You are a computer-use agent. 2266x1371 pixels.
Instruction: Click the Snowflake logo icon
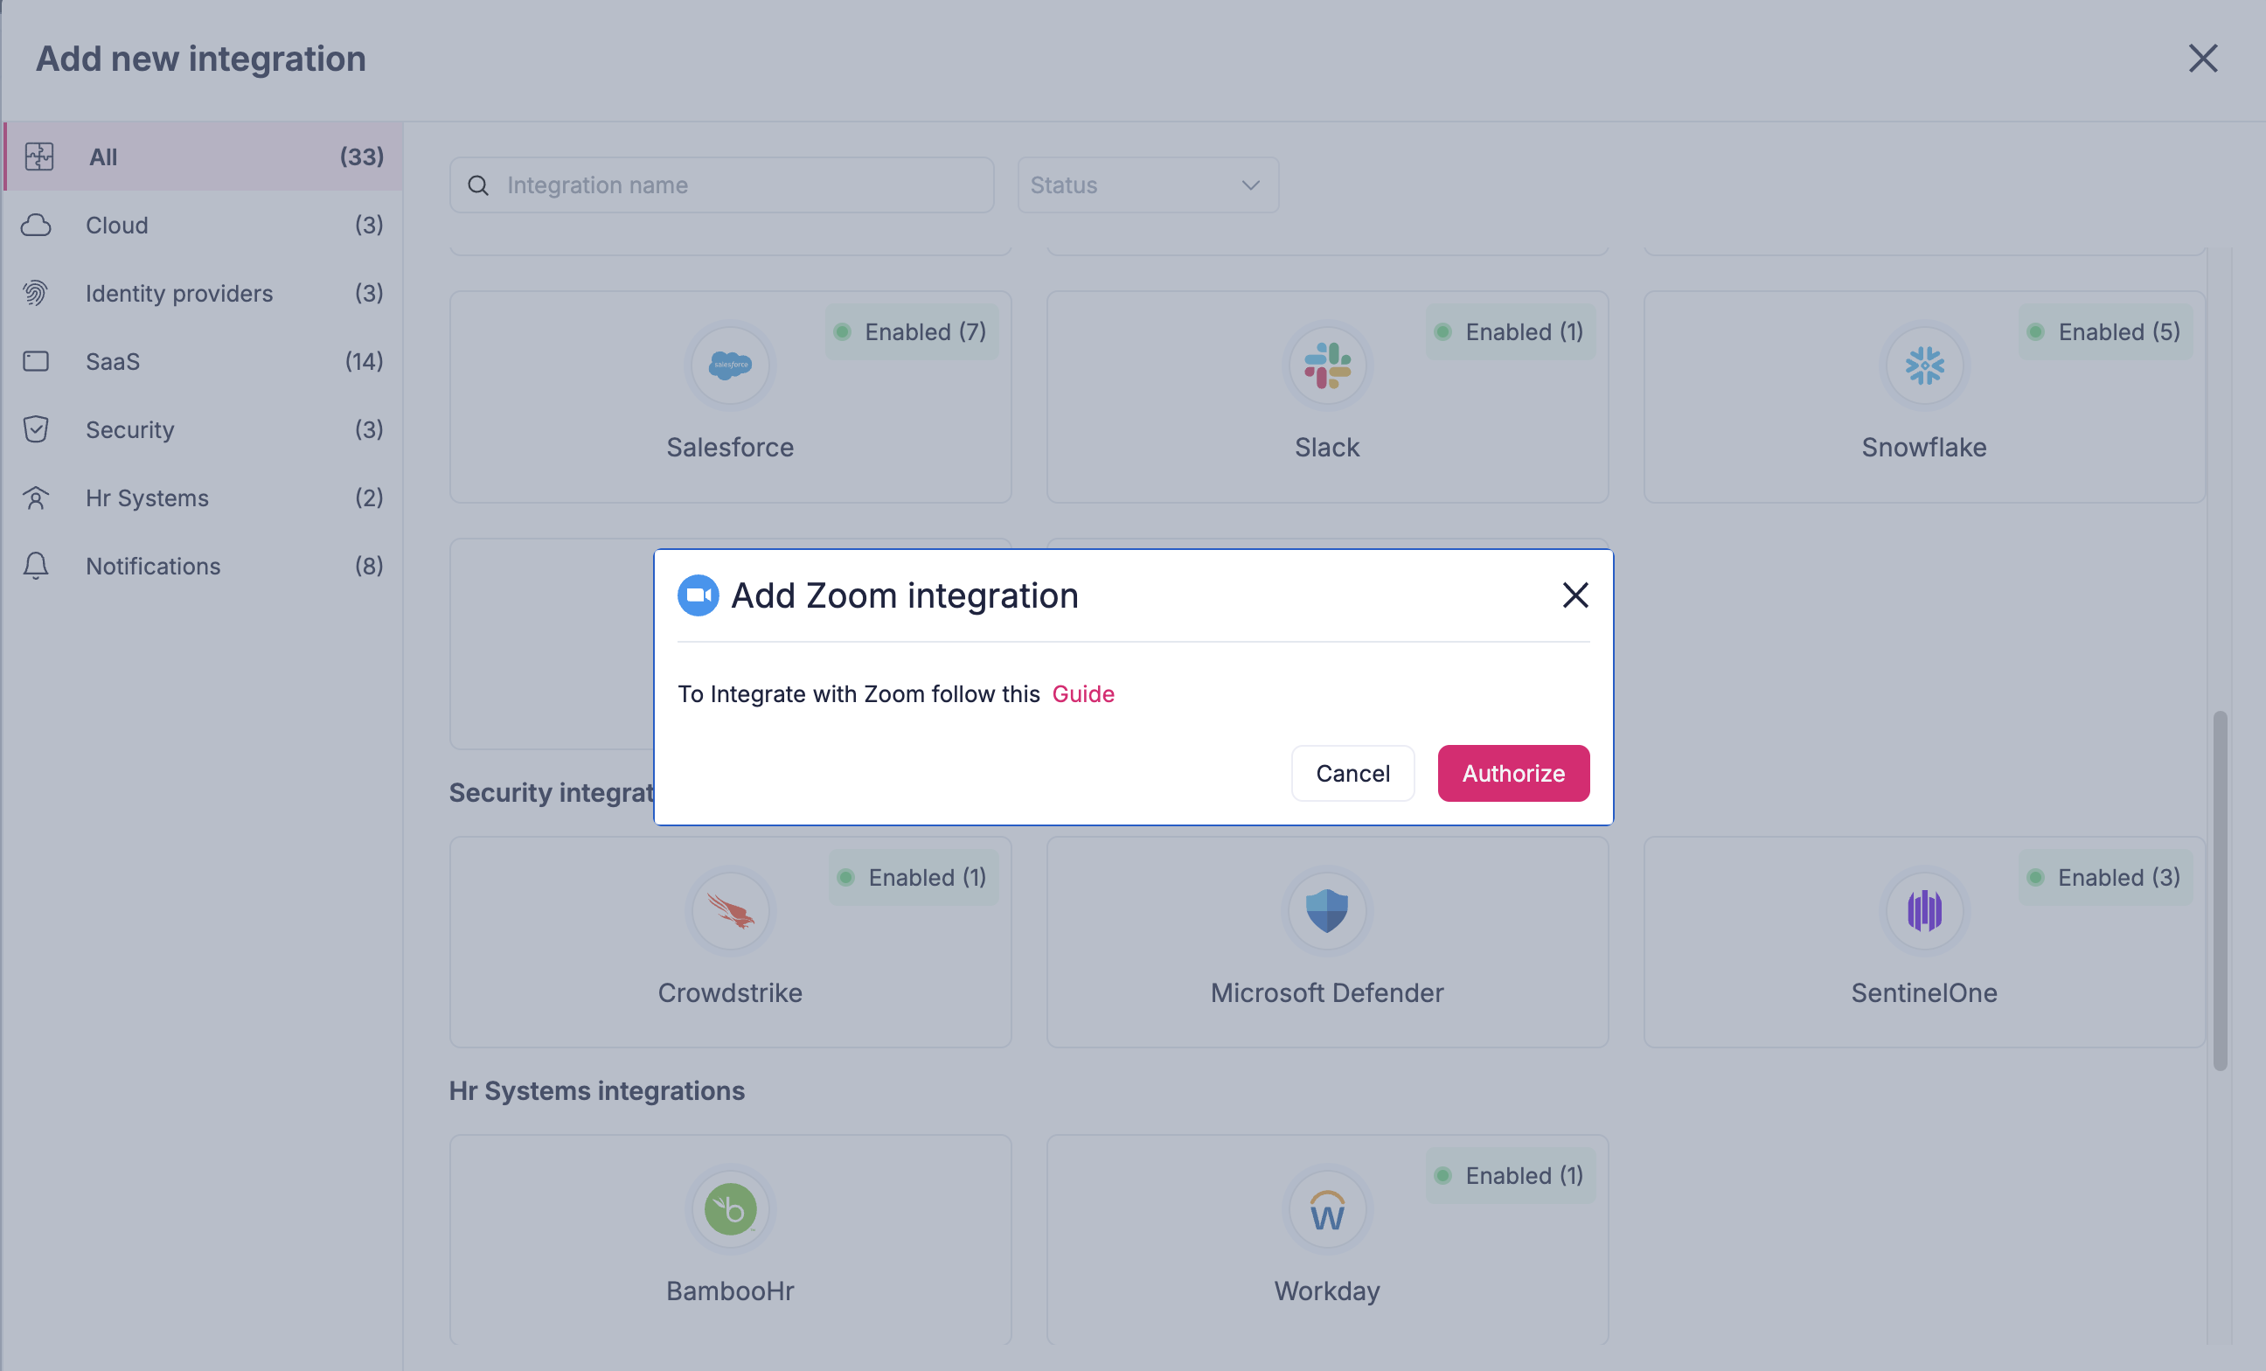(x=1924, y=365)
